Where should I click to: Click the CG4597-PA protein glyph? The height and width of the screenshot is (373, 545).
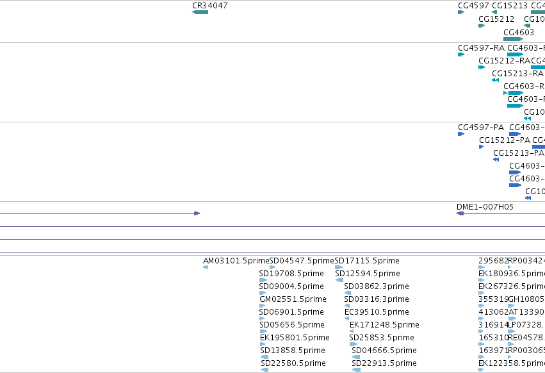[x=461, y=134]
